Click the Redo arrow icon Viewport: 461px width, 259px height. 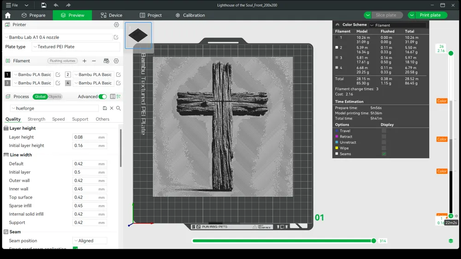coord(68,5)
